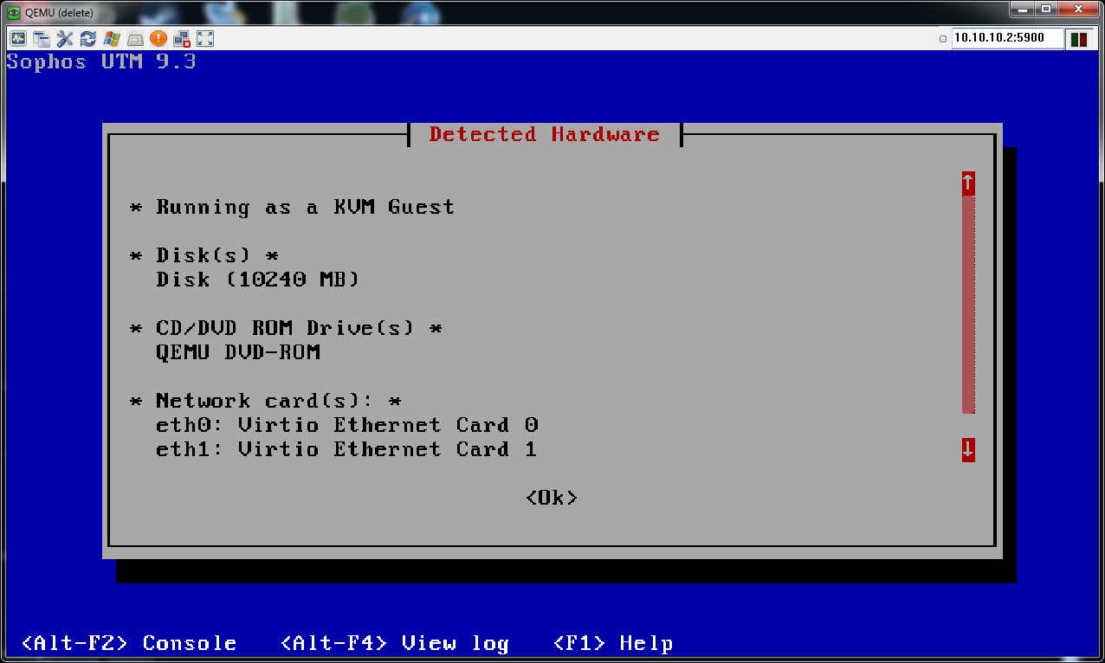Click the 'Detected Hardware' dialog title
This screenshot has width=1105, height=663.
point(544,134)
